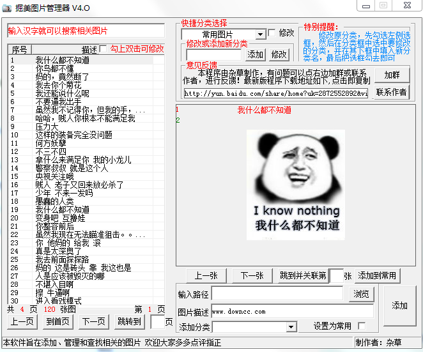This screenshot has height=352, width=423.
Task: Close the 掘美图片管理器 window
Action: (407, 5)
